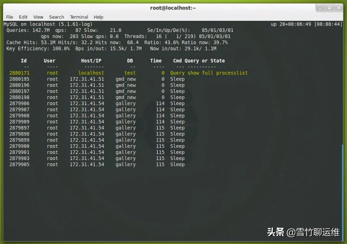Viewport: 347px width, 244px height.
Task: Click process Id 2880171 in the list
Action: [19, 73]
